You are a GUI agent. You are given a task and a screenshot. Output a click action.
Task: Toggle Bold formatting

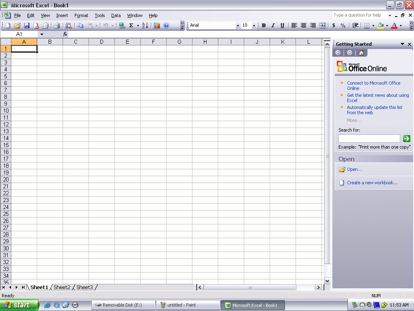pyautogui.click(x=264, y=26)
